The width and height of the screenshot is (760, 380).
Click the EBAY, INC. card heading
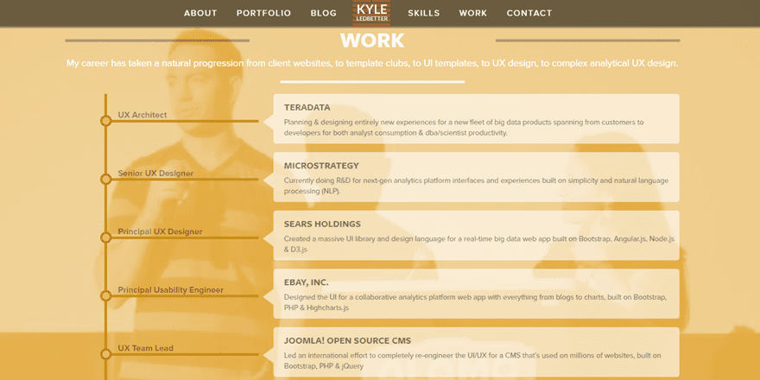pyautogui.click(x=307, y=282)
